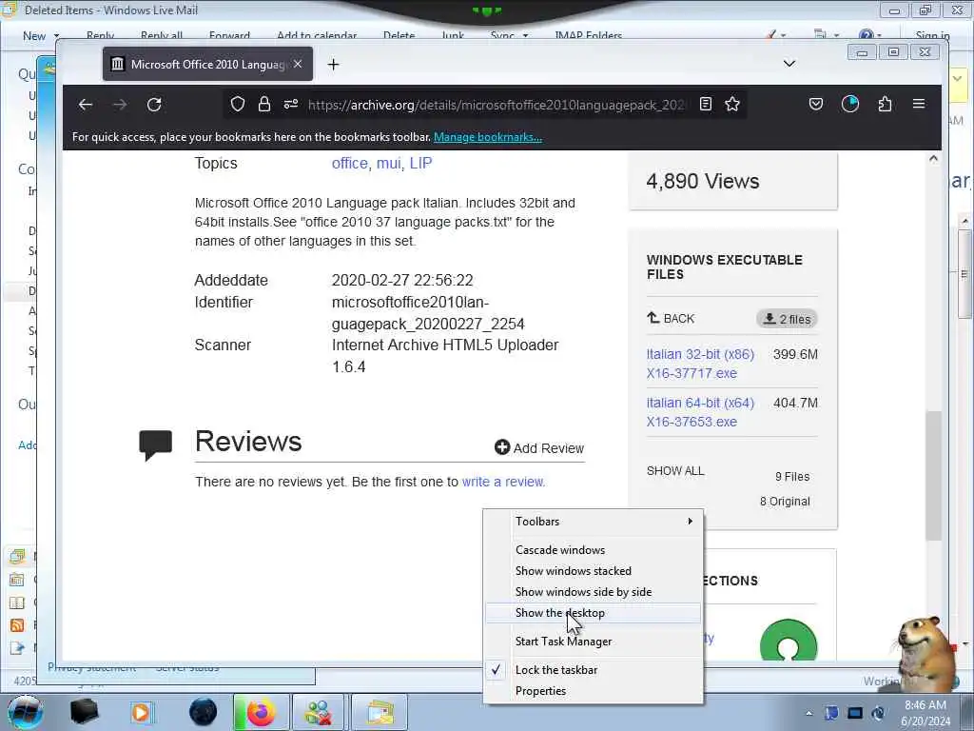The height and width of the screenshot is (731, 974).
Task: Click the help icon in Windows Live Mail
Action: [869, 35]
